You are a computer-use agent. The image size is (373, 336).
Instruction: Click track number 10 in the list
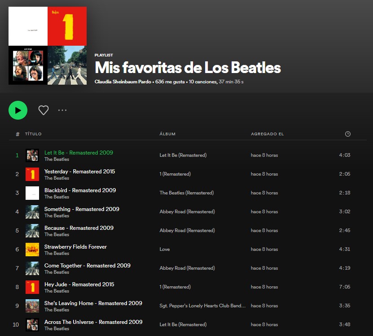click(x=16, y=325)
